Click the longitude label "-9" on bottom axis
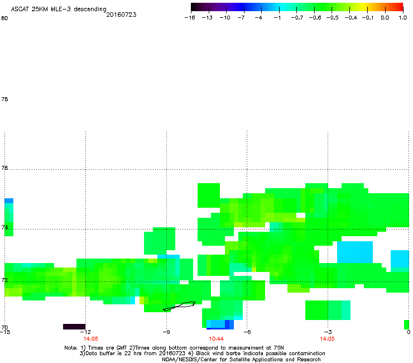Image resolution: width=413 pixels, height=363 pixels. [166, 332]
